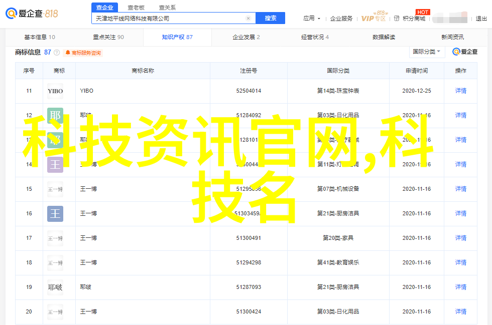Click registration number 51294298
The image size is (492, 325).
click(x=249, y=262)
